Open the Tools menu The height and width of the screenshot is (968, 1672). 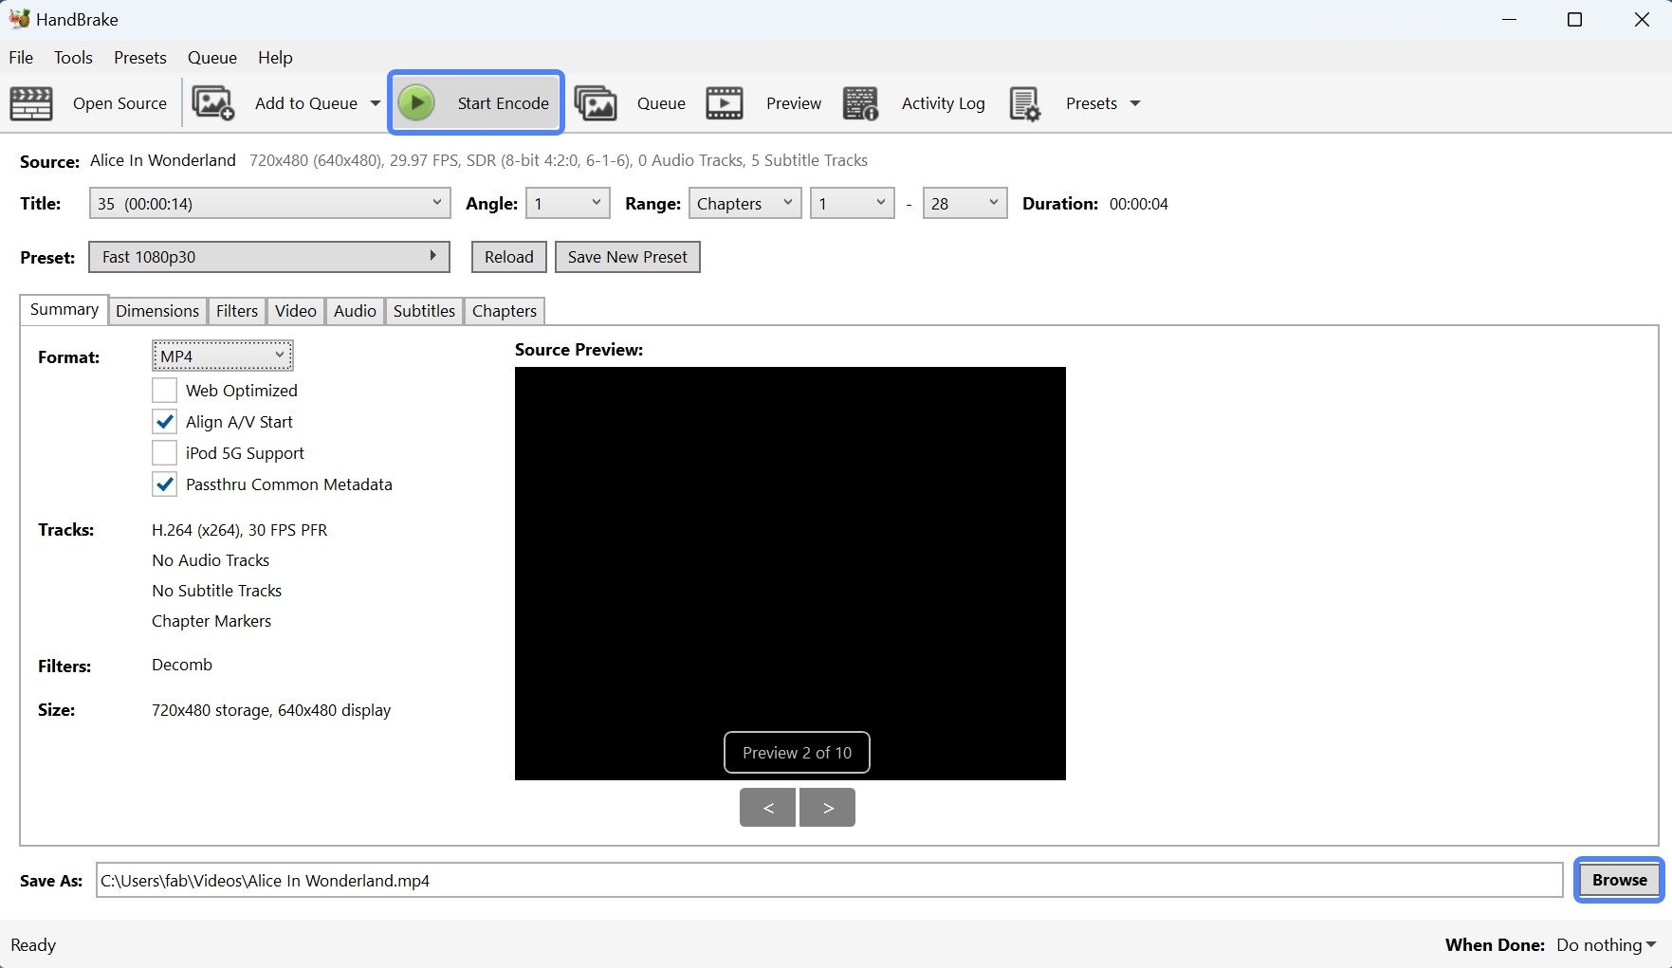(x=73, y=57)
